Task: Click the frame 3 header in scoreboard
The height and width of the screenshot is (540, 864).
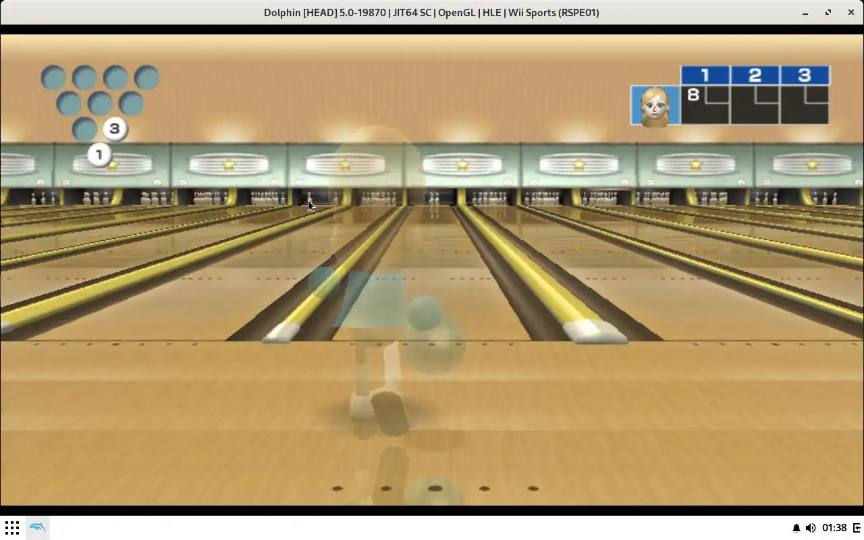Action: coord(805,75)
